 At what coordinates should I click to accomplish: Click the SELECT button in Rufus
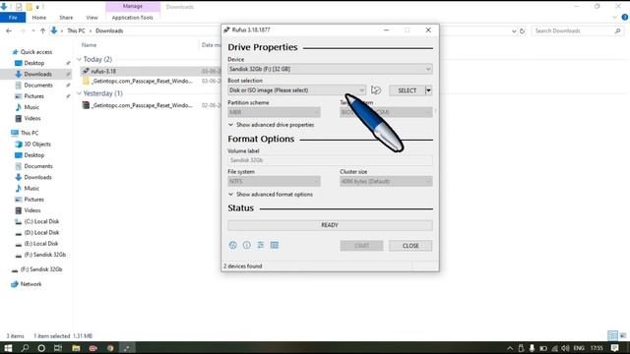point(407,90)
